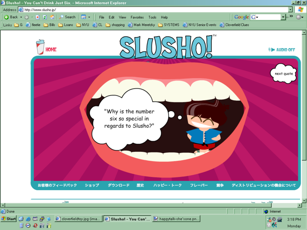Image resolution: width=307 pixels, height=230 pixels.
Task: Click the Google logo on toolbar
Action: click(x=242, y=17)
